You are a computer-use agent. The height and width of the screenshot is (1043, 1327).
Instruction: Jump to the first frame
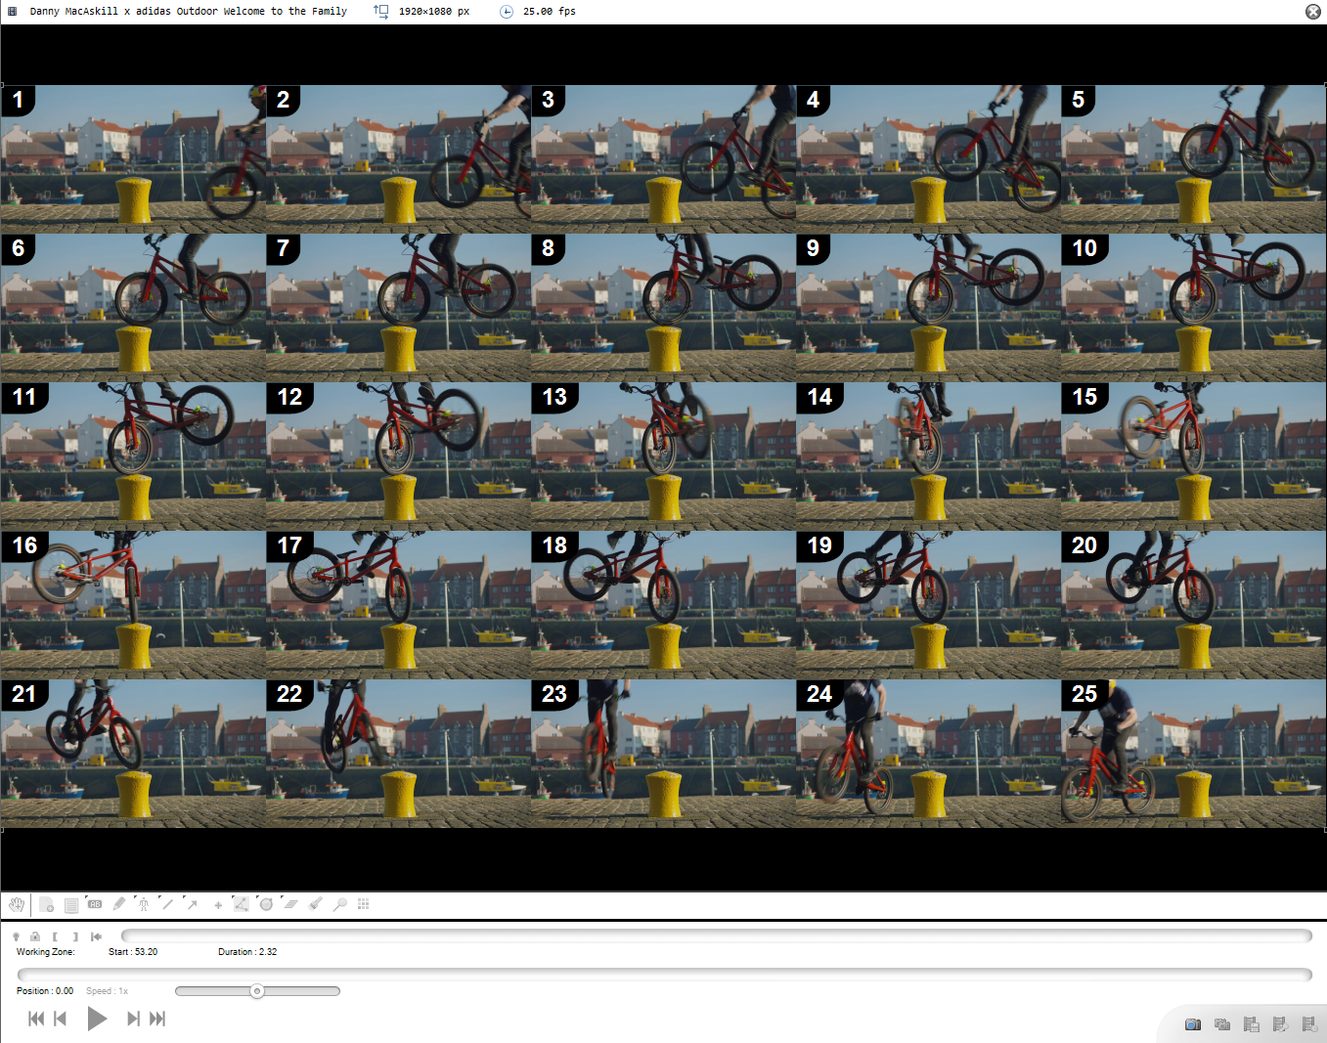pos(35,1019)
